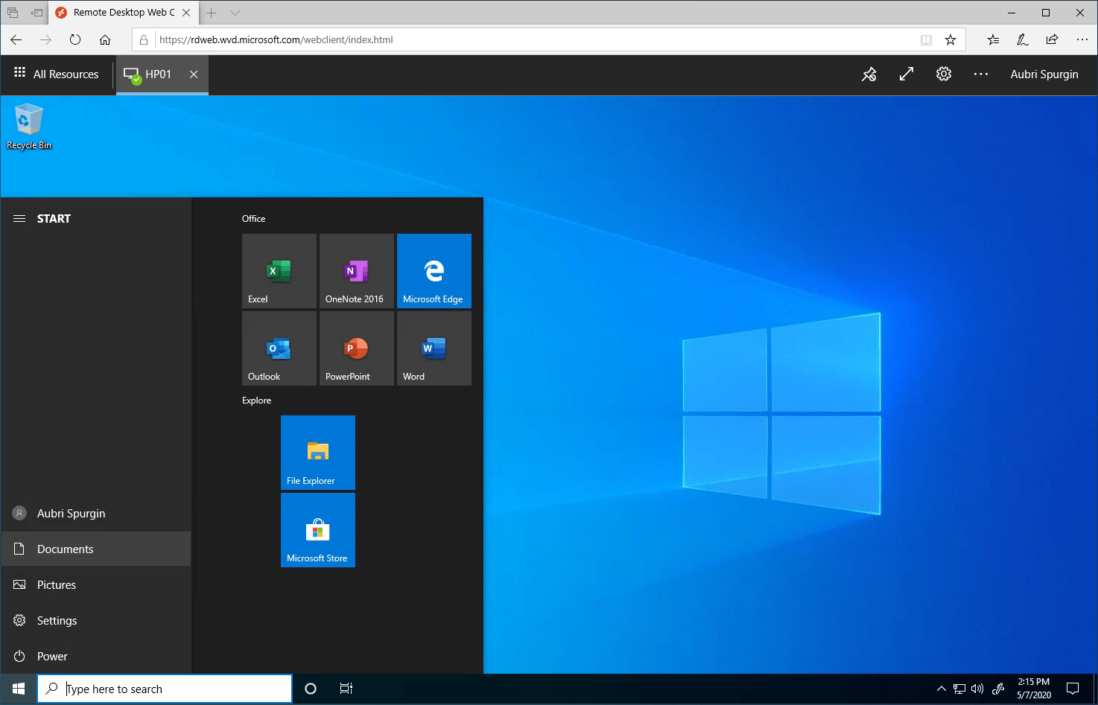
Task: Click the Add notes pen icon
Action: [1023, 40]
